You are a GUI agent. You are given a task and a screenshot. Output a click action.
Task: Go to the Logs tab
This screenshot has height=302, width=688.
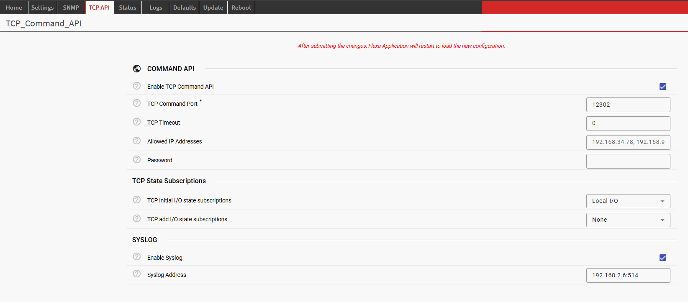pos(156,8)
